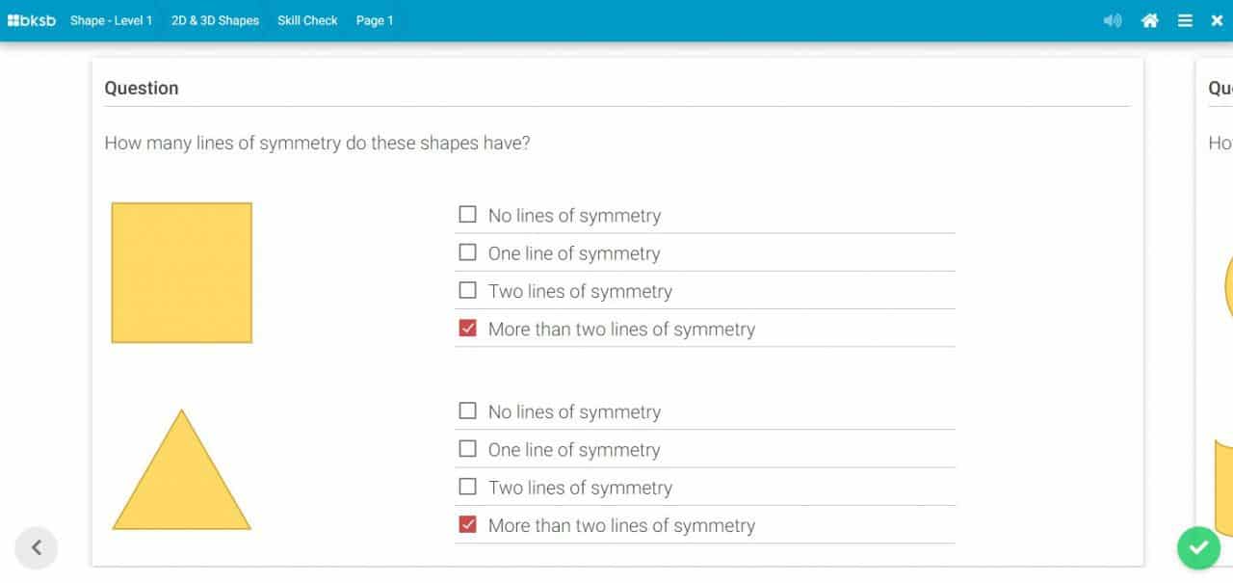The width and height of the screenshot is (1233, 583).
Task: Close the skill check with X icon
Action: coord(1217,20)
